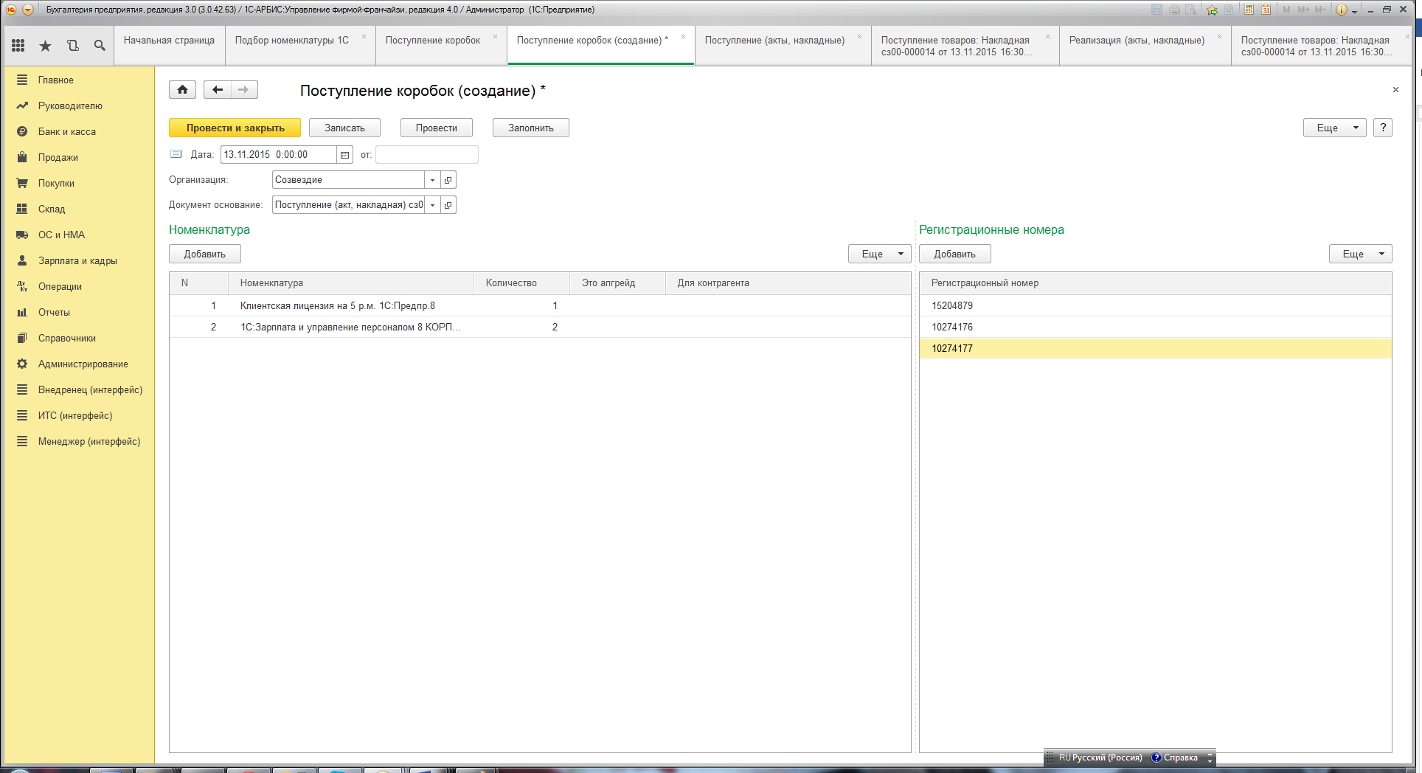Go to the home page button
The width and height of the screenshot is (1422, 773).
tap(182, 90)
